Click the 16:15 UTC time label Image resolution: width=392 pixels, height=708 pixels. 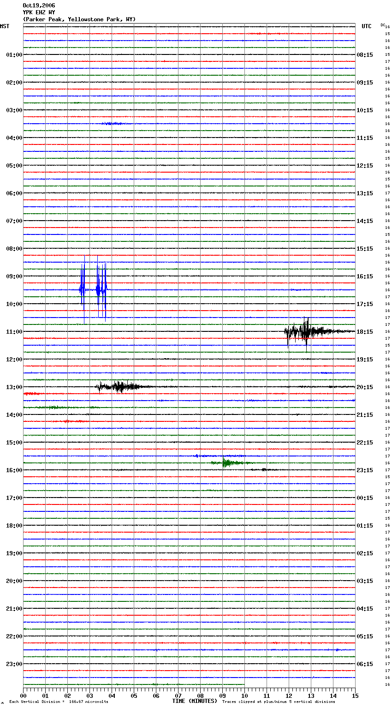pyautogui.click(x=365, y=276)
